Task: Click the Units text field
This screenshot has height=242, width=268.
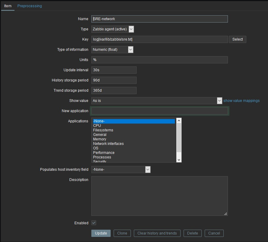Action: (x=159, y=60)
